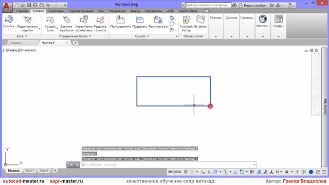Click the Местоп... globe location icon
The image size is (329, 185).
263,22
